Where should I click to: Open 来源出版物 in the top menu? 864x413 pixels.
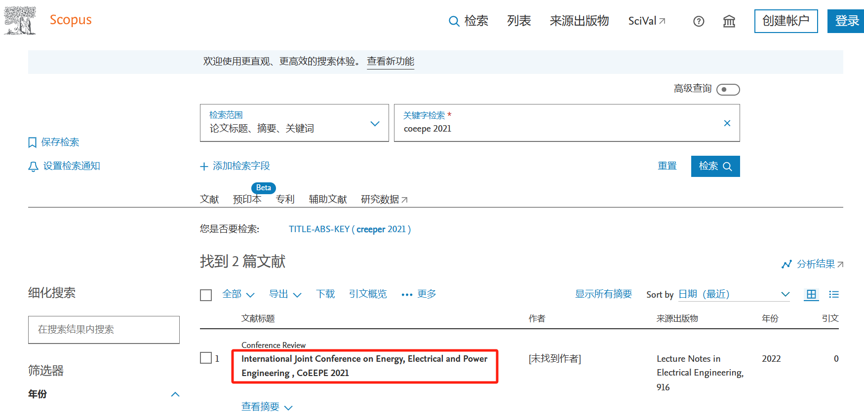pos(579,21)
